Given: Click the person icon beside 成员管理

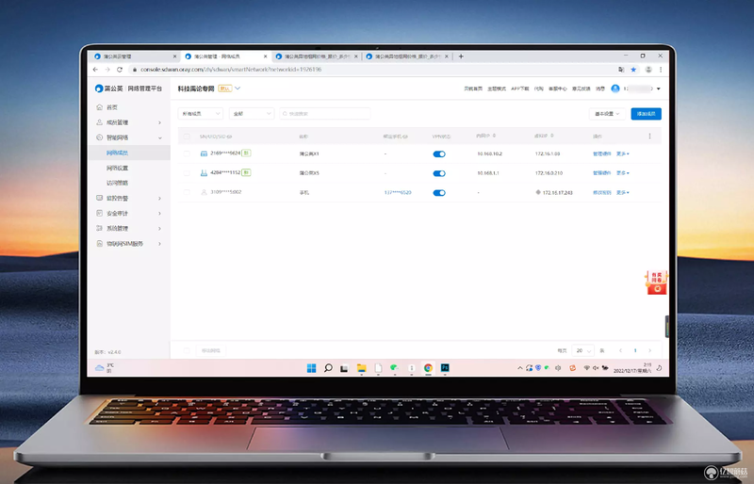Looking at the screenshot, I should coord(100,122).
